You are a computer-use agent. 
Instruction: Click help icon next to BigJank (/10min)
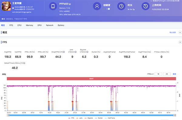(x=87, y=52)
